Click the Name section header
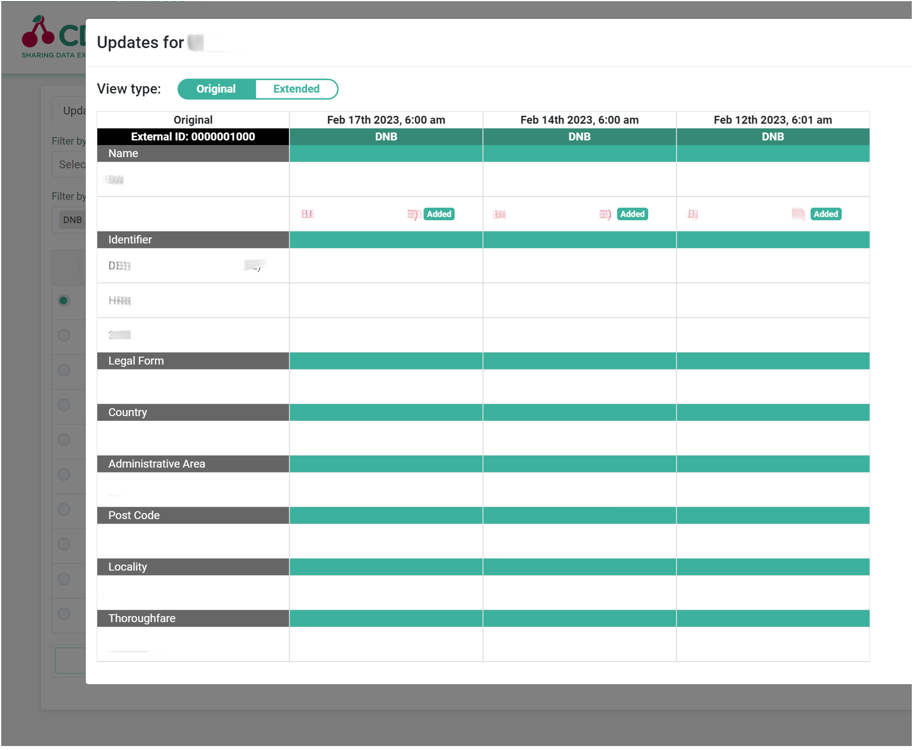 193,154
